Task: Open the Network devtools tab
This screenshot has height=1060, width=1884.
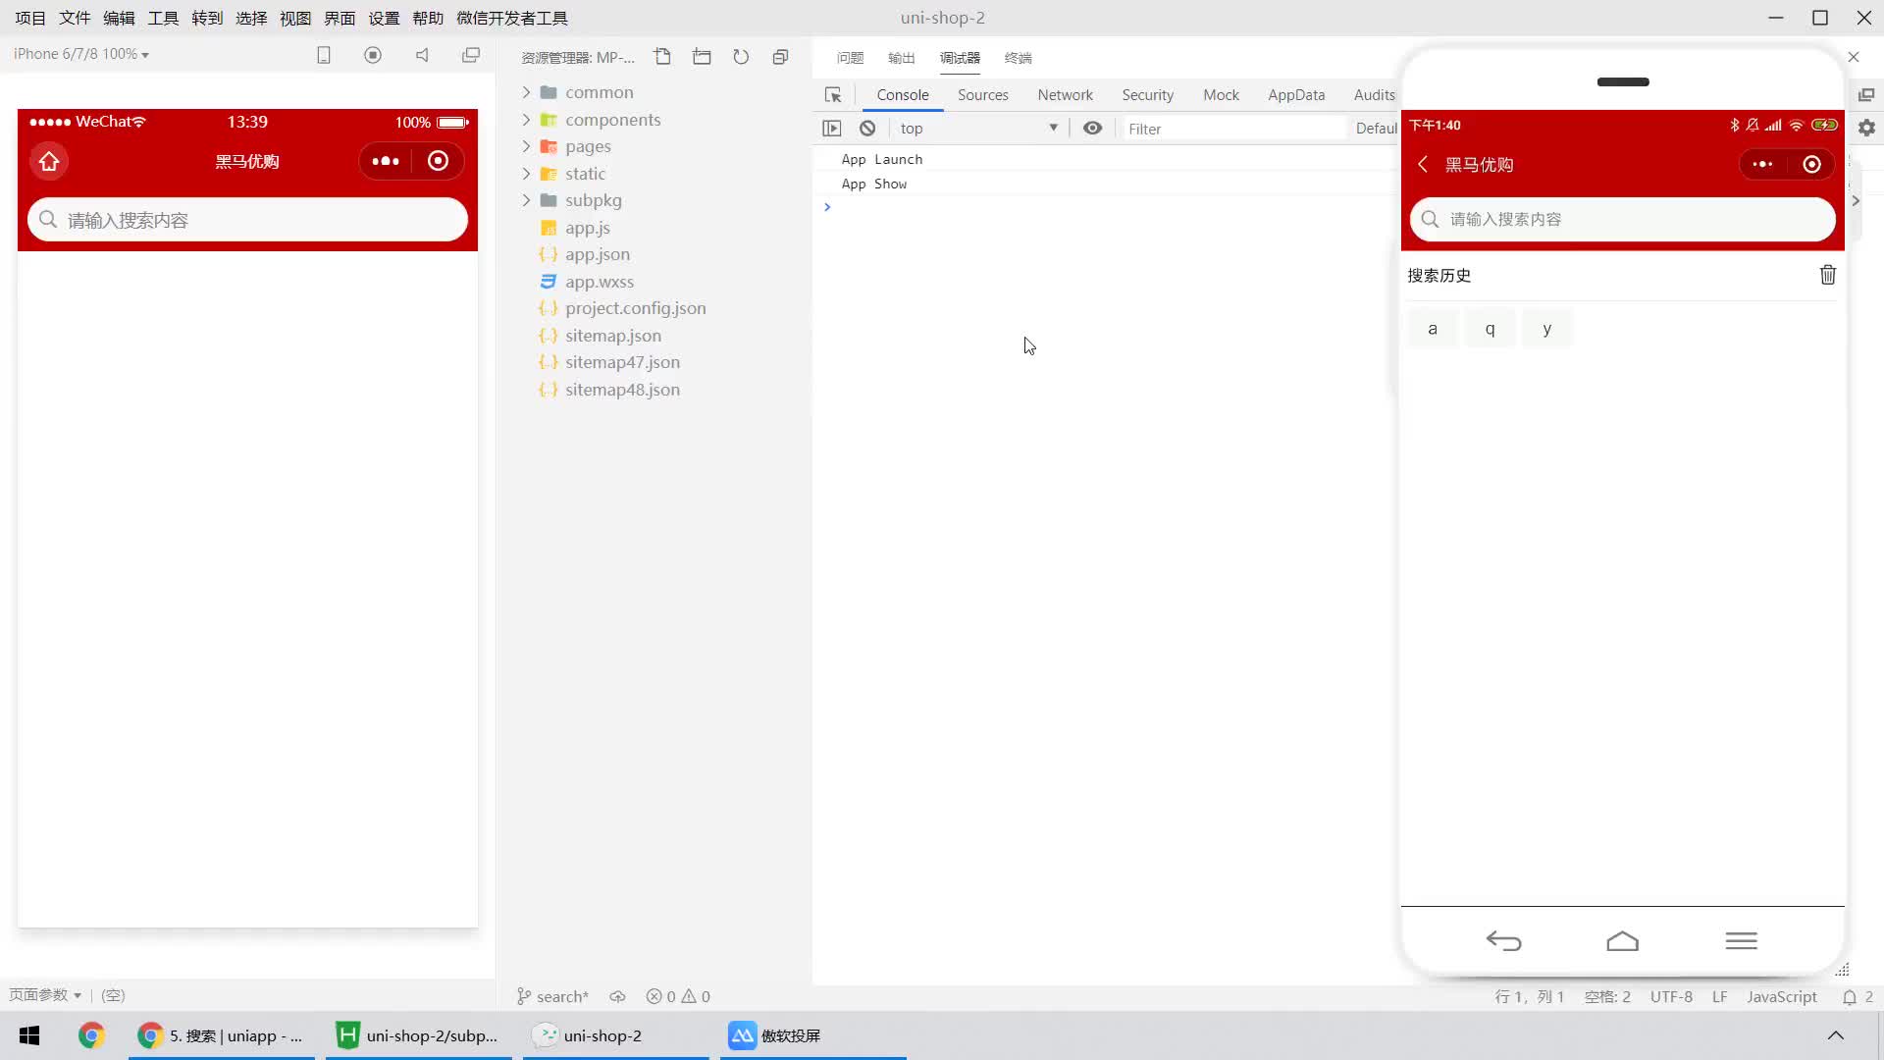Action: click(1065, 95)
